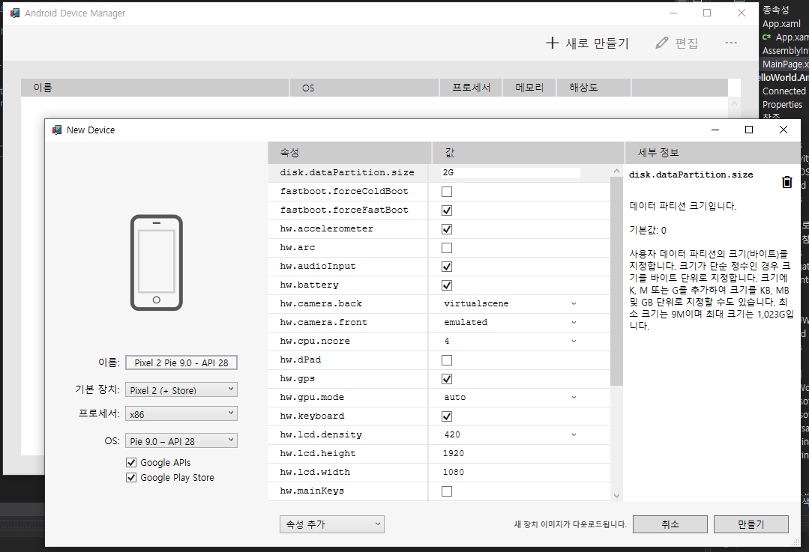Uncheck the Google Play Store checkbox
Image resolution: width=809 pixels, height=552 pixels.
click(131, 477)
